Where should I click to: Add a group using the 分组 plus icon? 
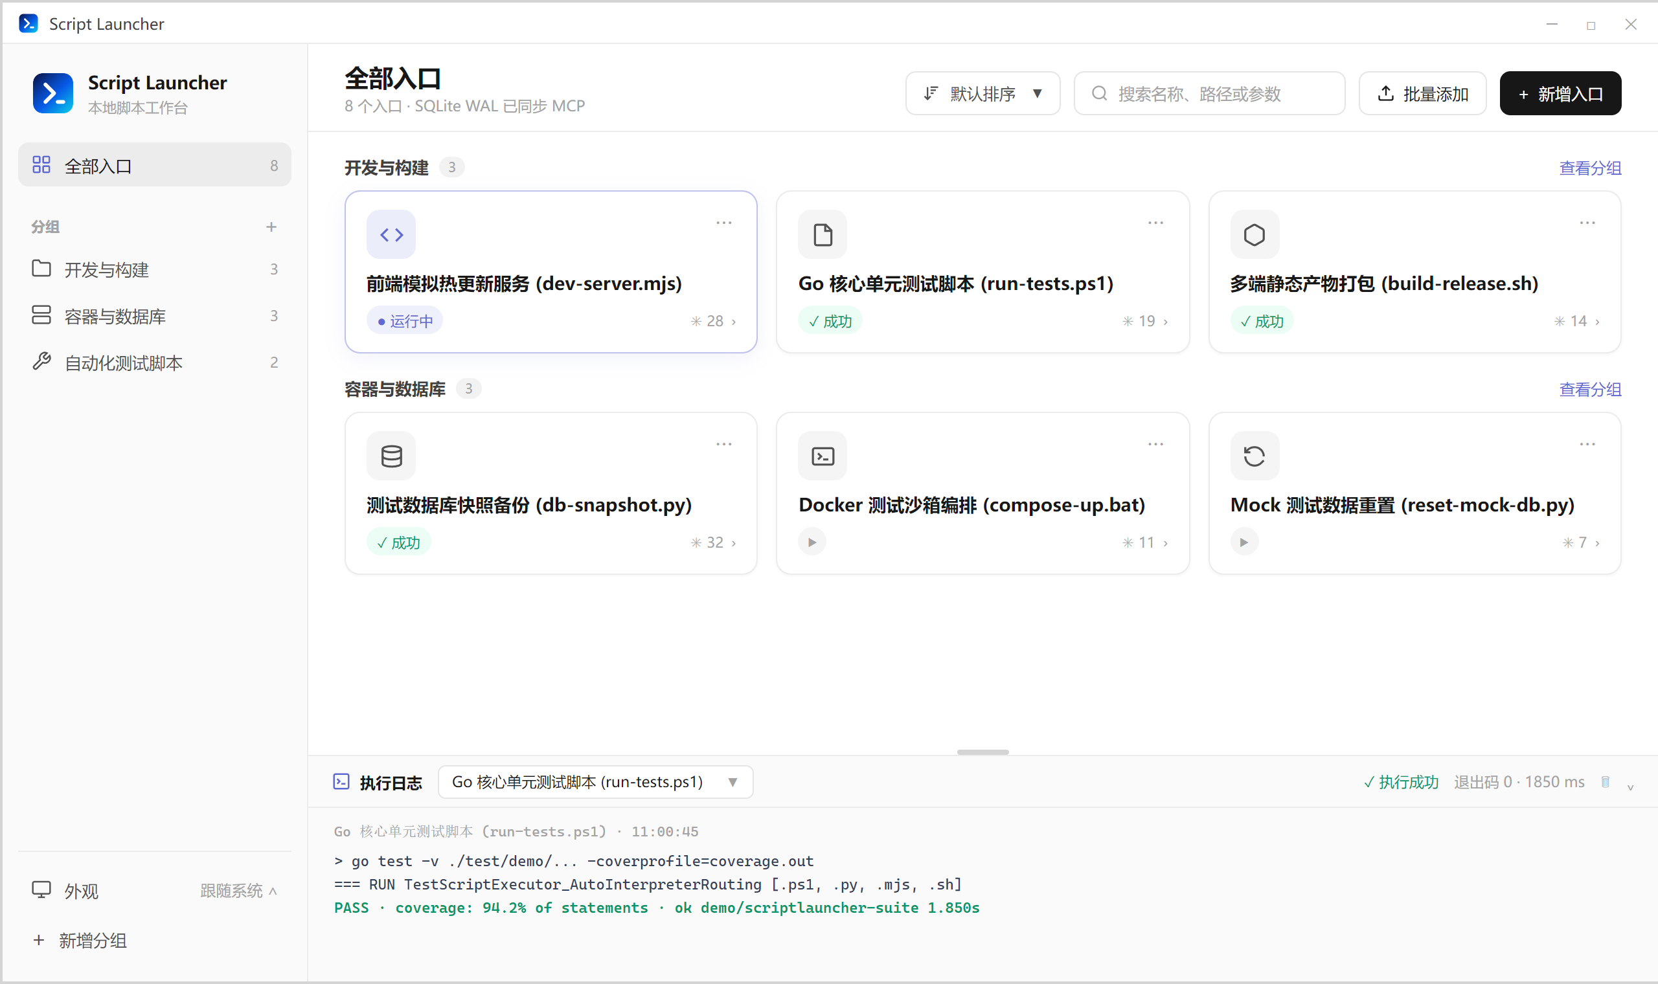pyautogui.click(x=271, y=227)
